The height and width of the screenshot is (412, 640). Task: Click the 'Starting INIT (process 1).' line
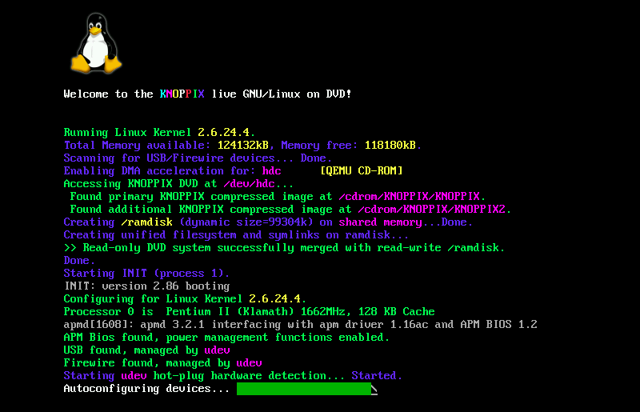[x=146, y=273]
